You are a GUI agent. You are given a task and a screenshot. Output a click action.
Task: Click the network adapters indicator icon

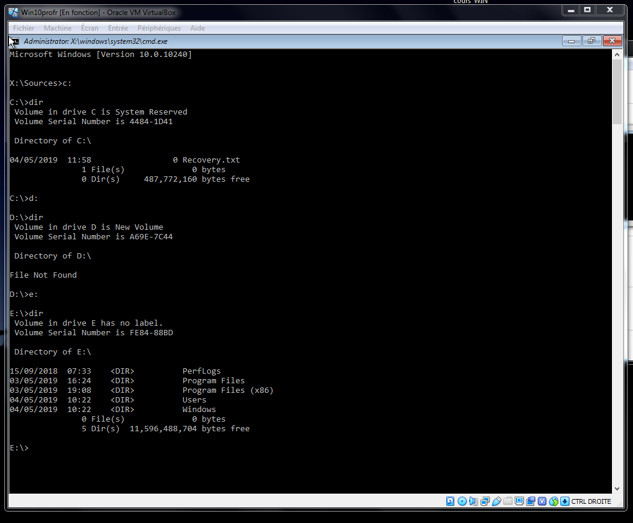(x=485, y=501)
